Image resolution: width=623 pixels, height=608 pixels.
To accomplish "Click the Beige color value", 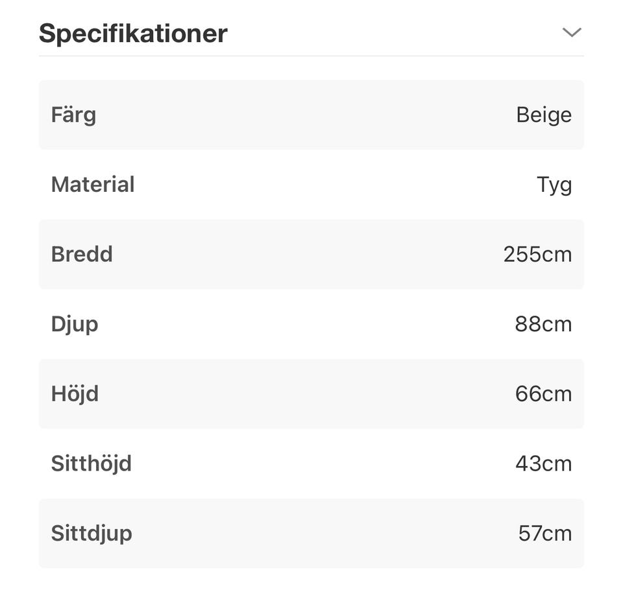I will click(x=544, y=115).
